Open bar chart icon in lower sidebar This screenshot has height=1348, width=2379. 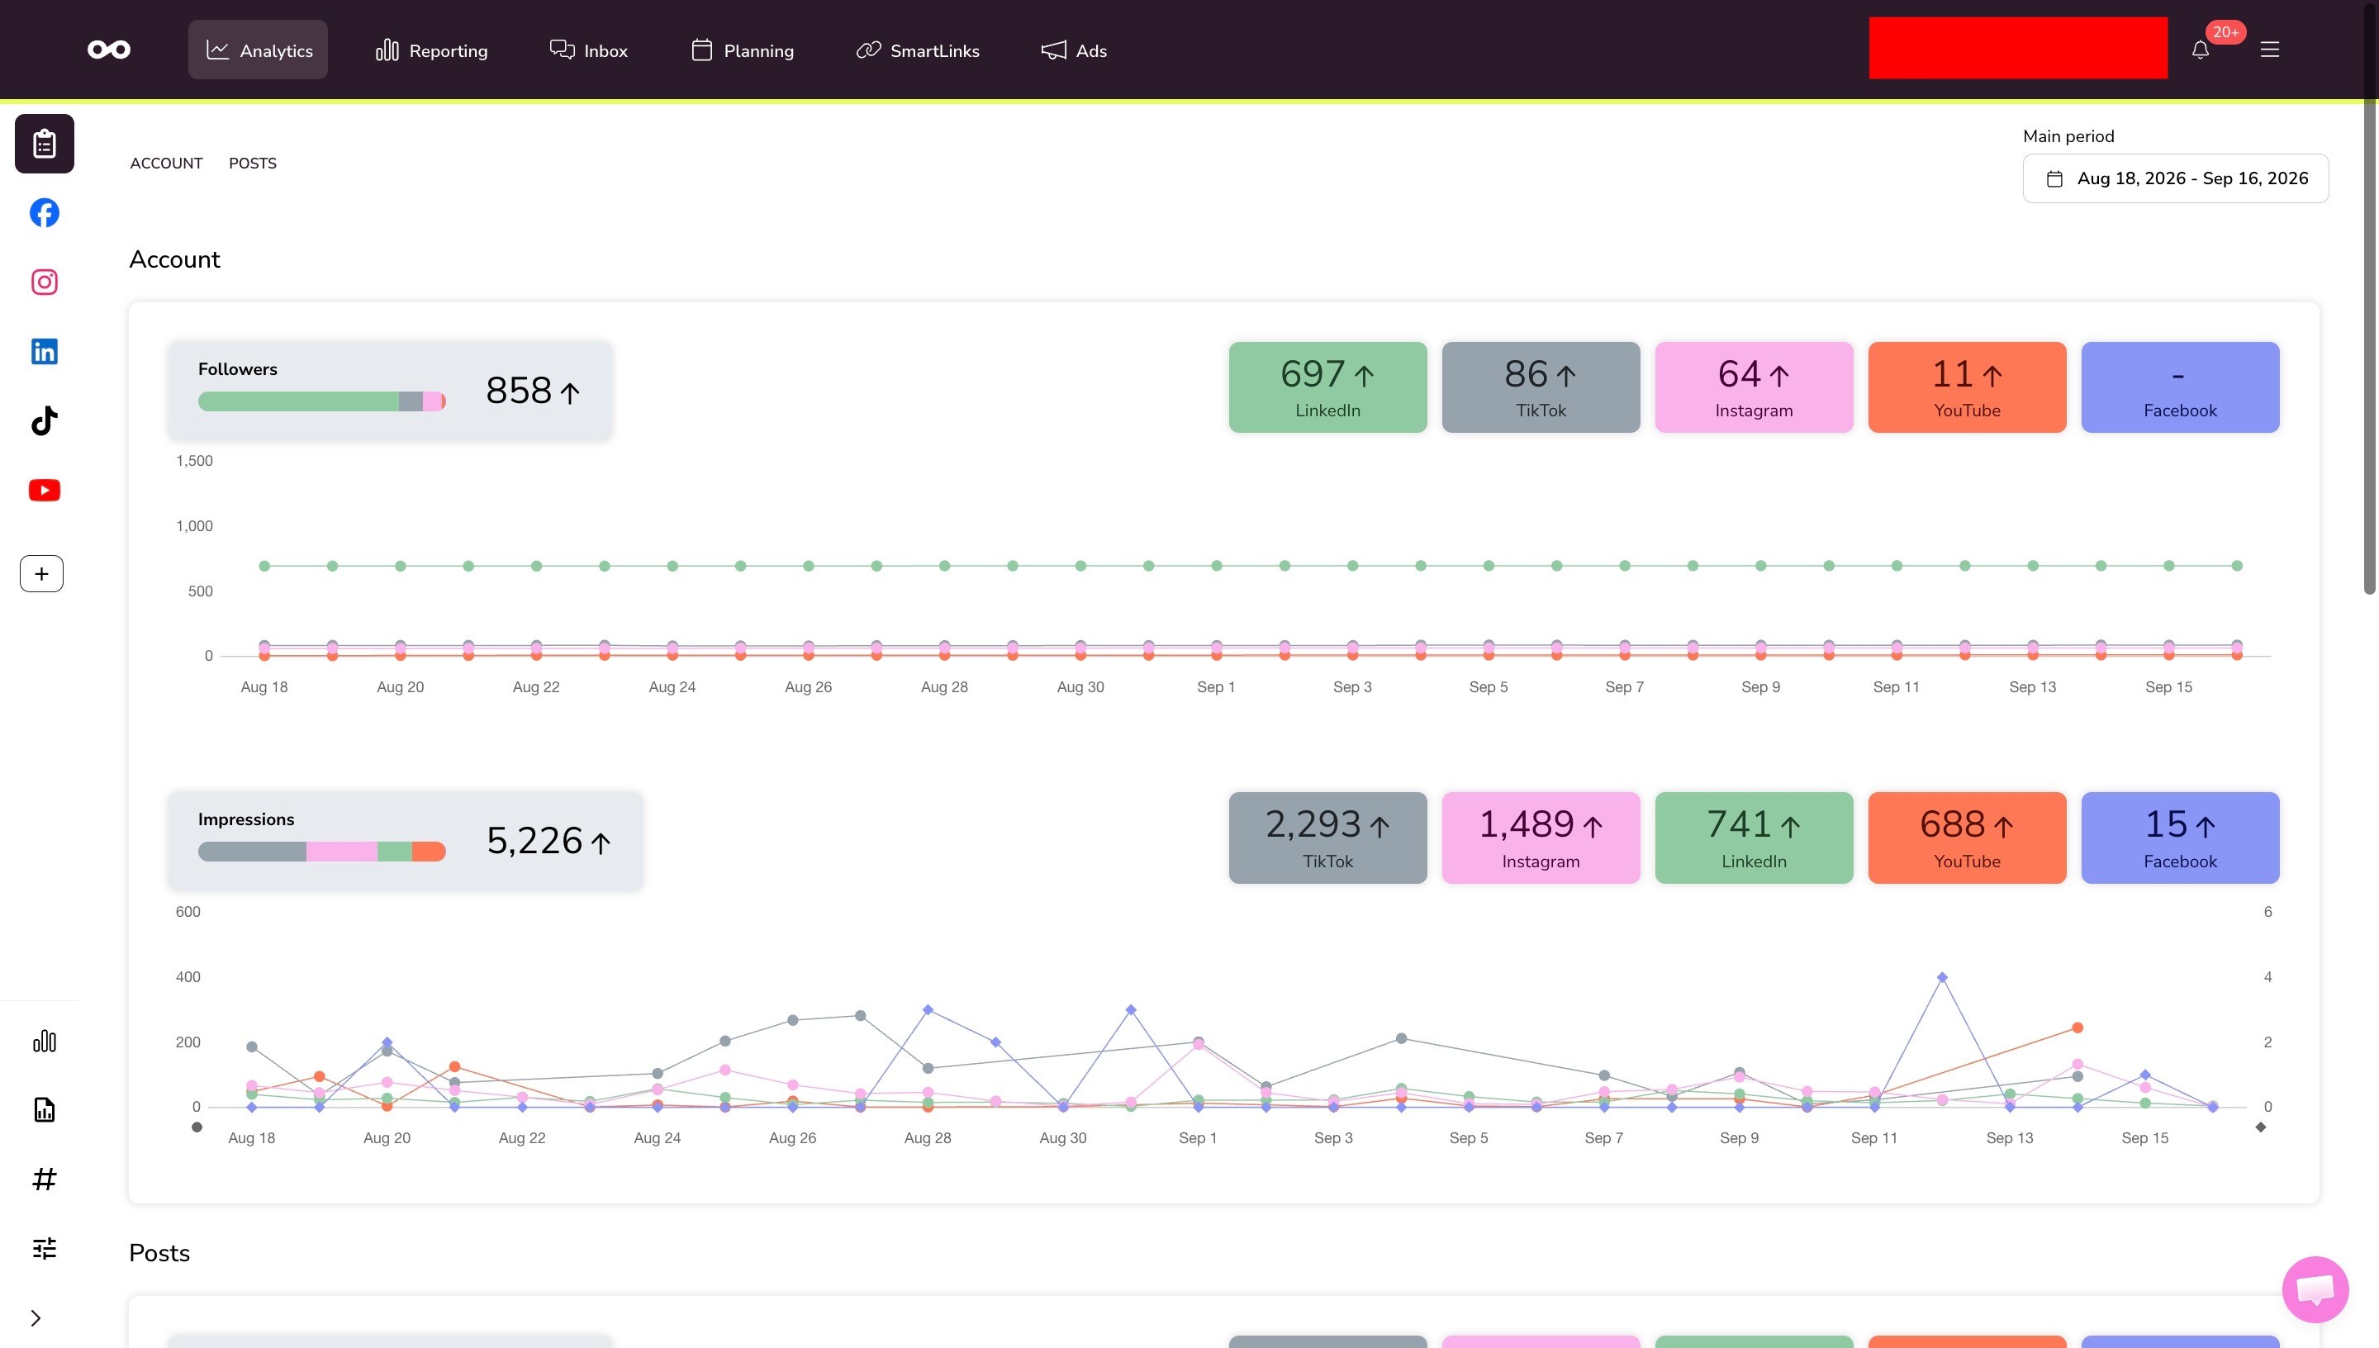point(45,1042)
